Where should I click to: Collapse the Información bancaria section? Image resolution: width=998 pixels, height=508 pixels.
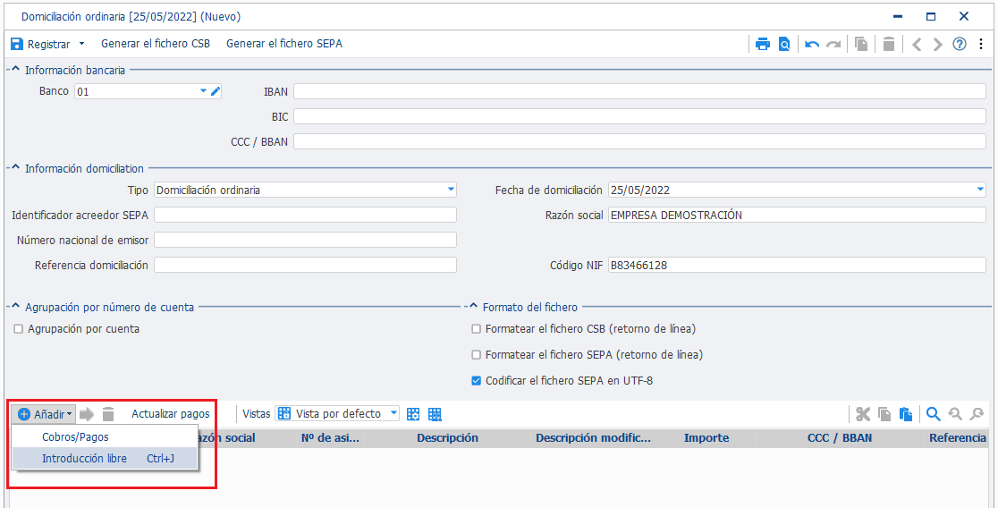point(16,70)
